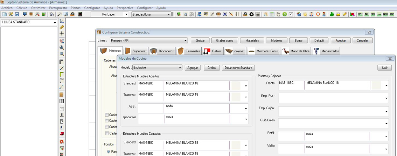The width and height of the screenshot is (397, 156).
Task: Click the green users group icon
Action: [332, 14]
